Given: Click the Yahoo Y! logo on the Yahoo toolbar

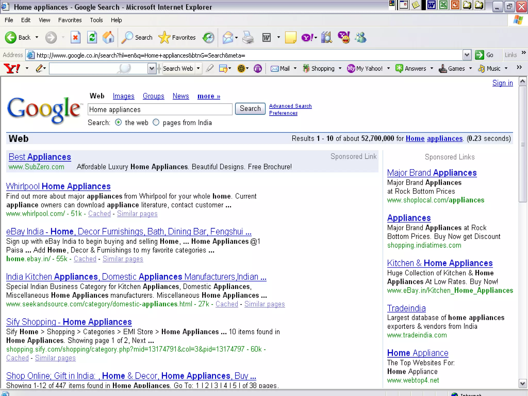Looking at the screenshot, I should point(12,69).
